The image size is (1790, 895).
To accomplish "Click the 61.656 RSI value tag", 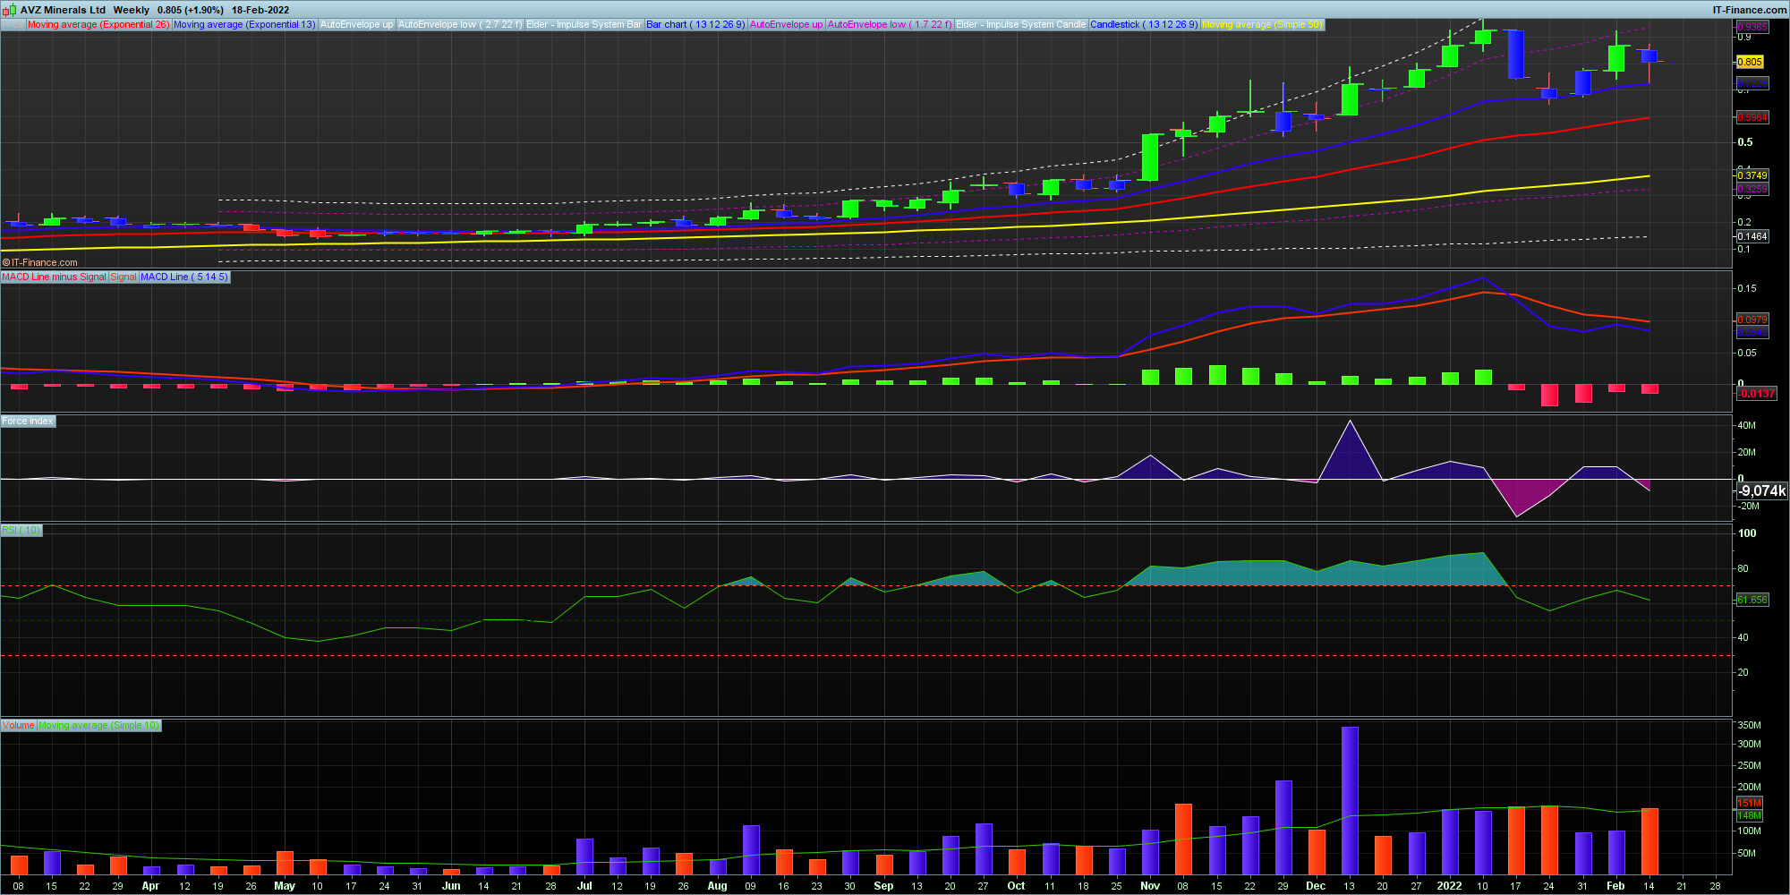I will (1752, 600).
